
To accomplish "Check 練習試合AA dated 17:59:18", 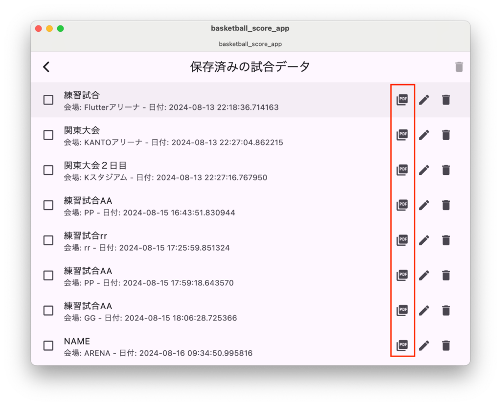I will pyautogui.click(x=48, y=276).
